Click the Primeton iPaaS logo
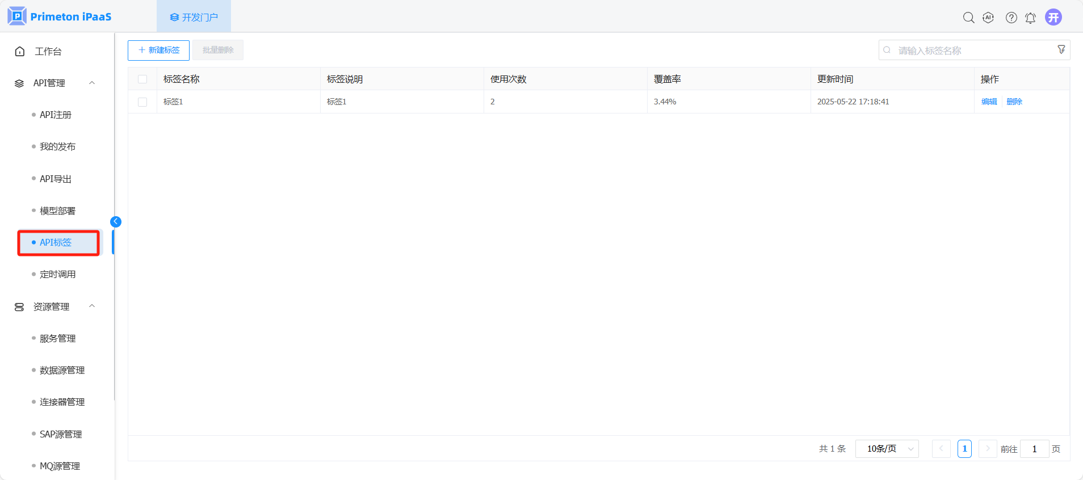 click(x=60, y=16)
